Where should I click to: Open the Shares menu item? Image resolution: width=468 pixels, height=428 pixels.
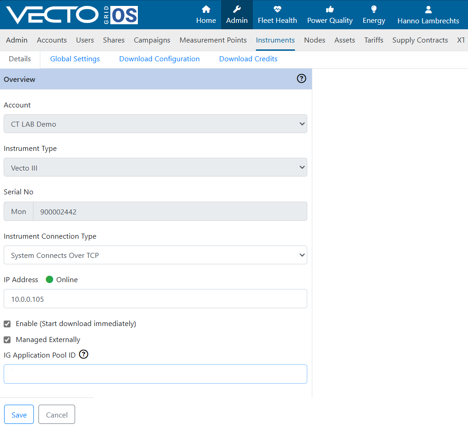(x=114, y=40)
